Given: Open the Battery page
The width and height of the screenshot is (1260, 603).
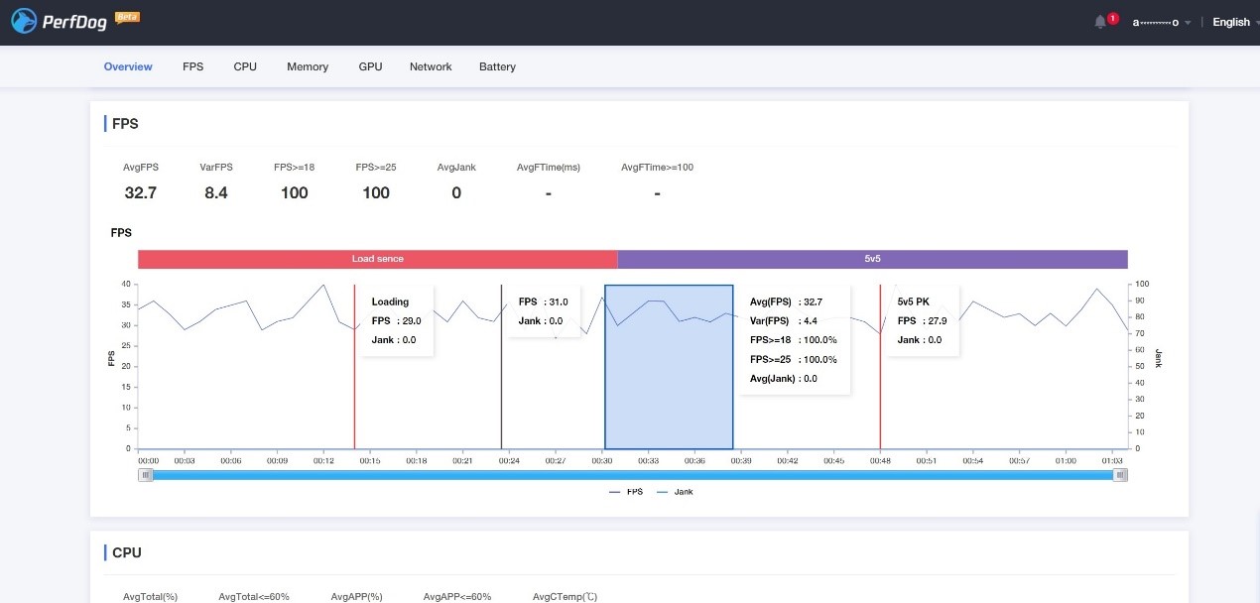Looking at the screenshot, I should [x=497, y=66].
